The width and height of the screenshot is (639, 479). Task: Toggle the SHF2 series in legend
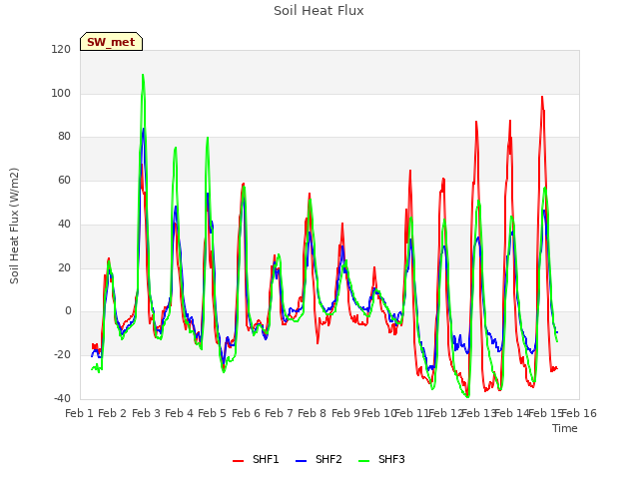click(x=319, y=459)
